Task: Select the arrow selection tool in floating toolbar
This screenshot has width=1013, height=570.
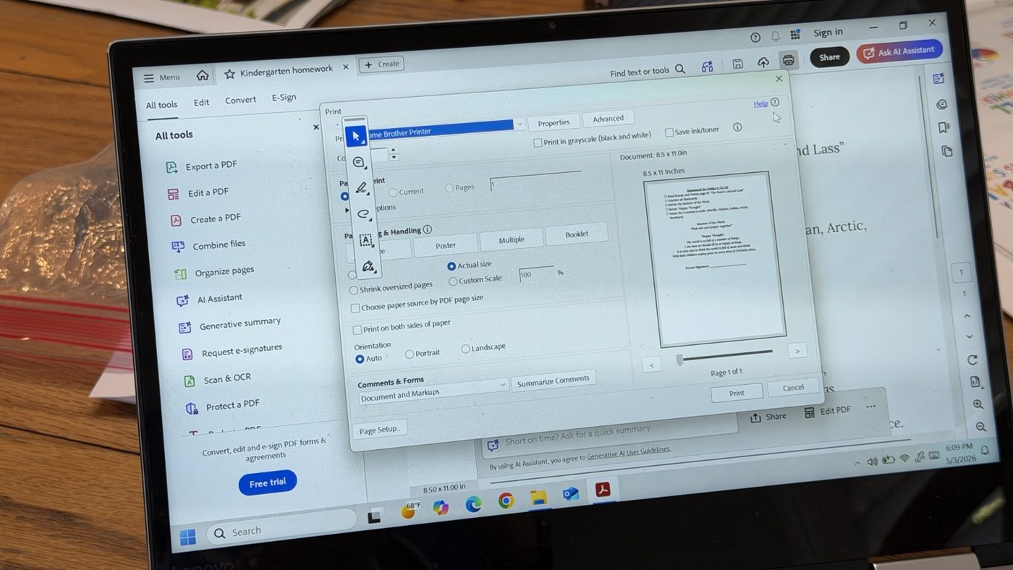Action: pyautogui.click(x=356, y=136)
